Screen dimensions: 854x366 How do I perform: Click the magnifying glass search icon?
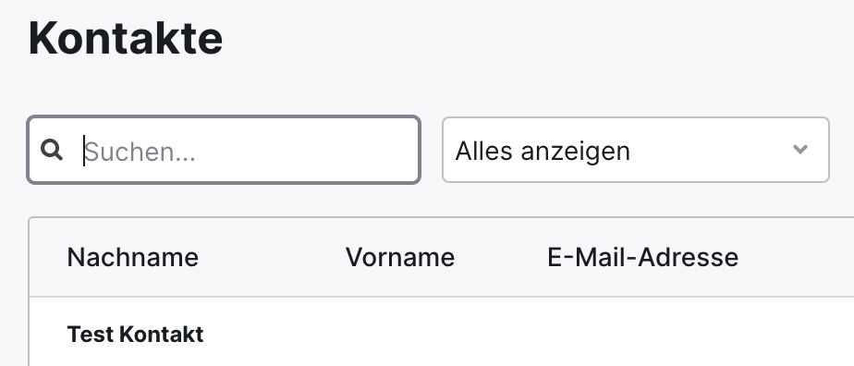pyautogui.click(x=52, y=149)
